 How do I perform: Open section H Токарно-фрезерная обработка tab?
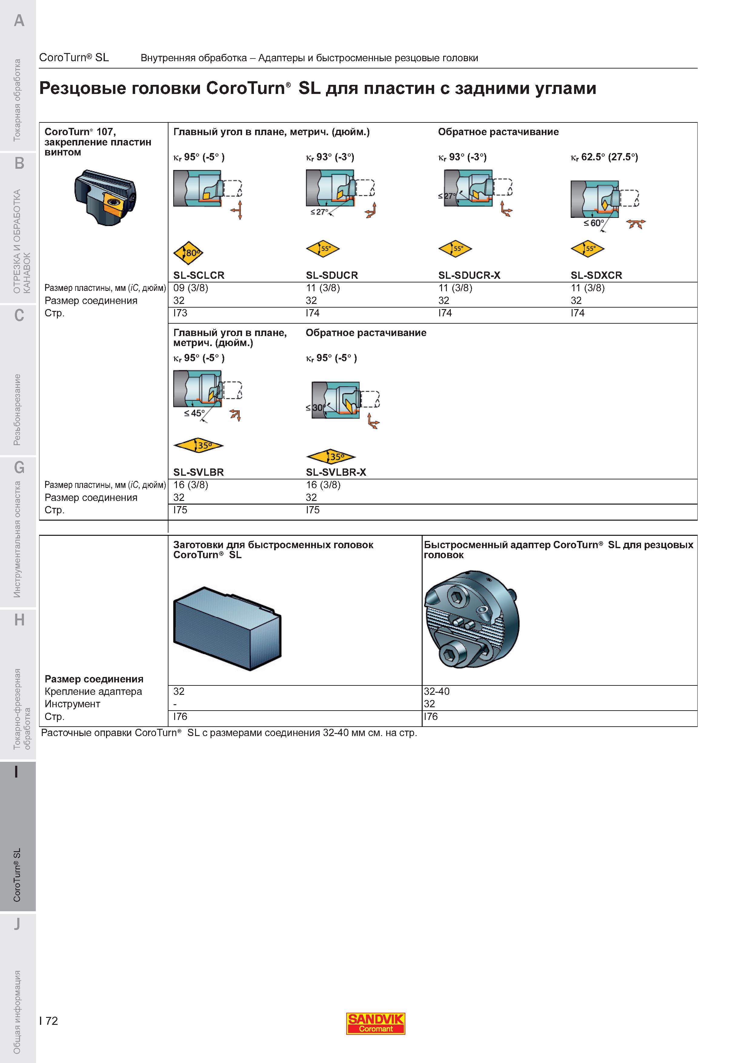(x=18, y=684)
